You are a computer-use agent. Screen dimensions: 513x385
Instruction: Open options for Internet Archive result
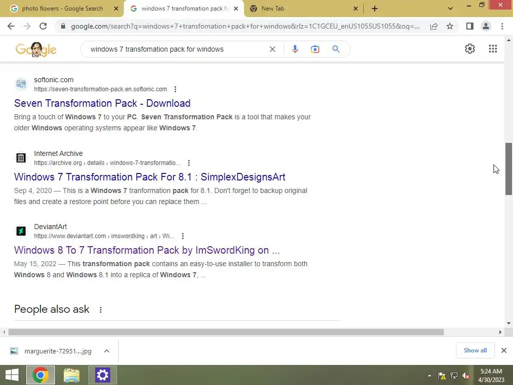(x=189, y=163)
